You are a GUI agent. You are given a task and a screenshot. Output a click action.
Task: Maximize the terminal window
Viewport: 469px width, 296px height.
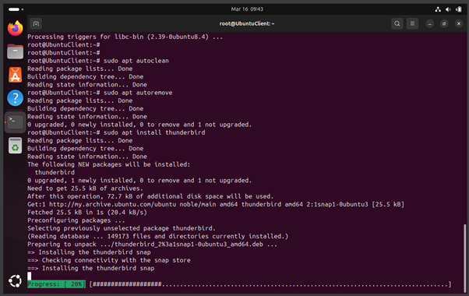[444, 23]
